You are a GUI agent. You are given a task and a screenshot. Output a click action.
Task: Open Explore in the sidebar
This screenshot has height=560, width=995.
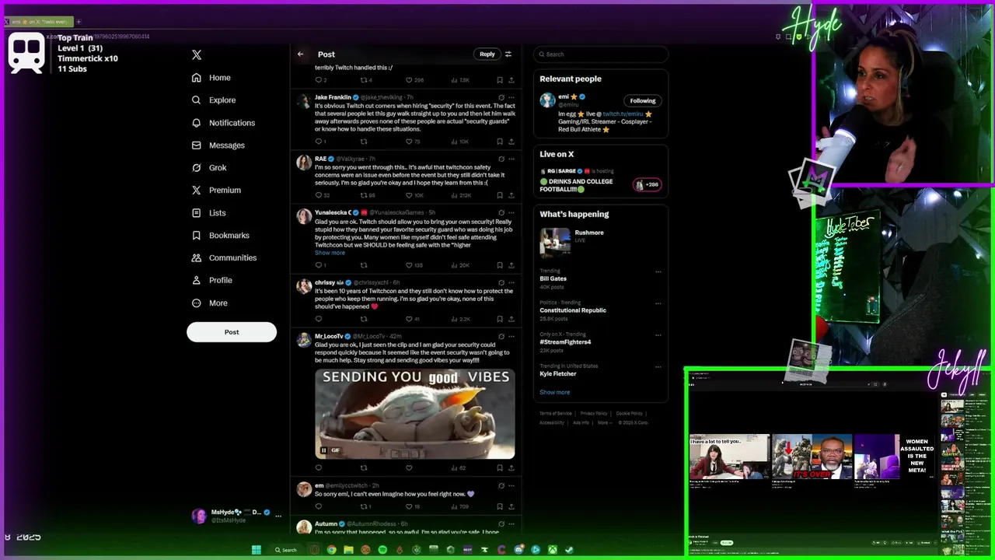pyautogui.click(x=214, y=100)
